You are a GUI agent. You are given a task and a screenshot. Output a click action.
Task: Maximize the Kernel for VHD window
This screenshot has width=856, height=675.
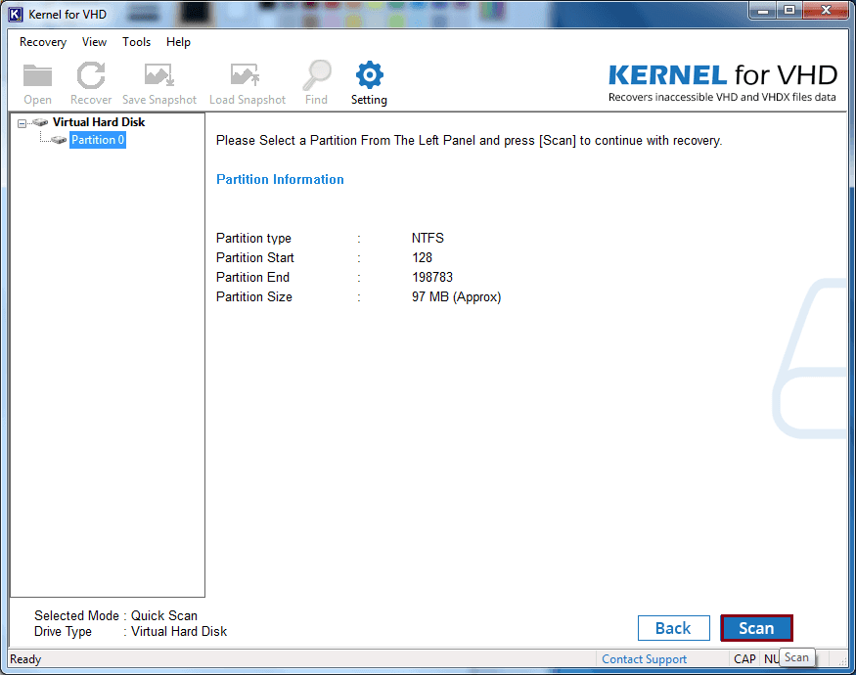coord(789,11)
